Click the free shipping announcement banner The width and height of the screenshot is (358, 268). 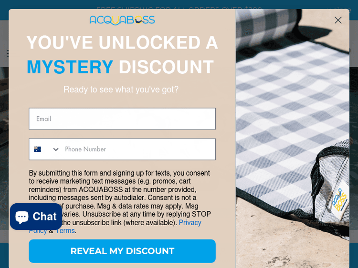179,9
